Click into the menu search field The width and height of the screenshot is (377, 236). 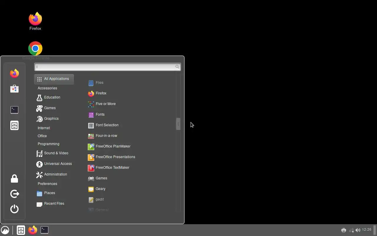[108, 67]
